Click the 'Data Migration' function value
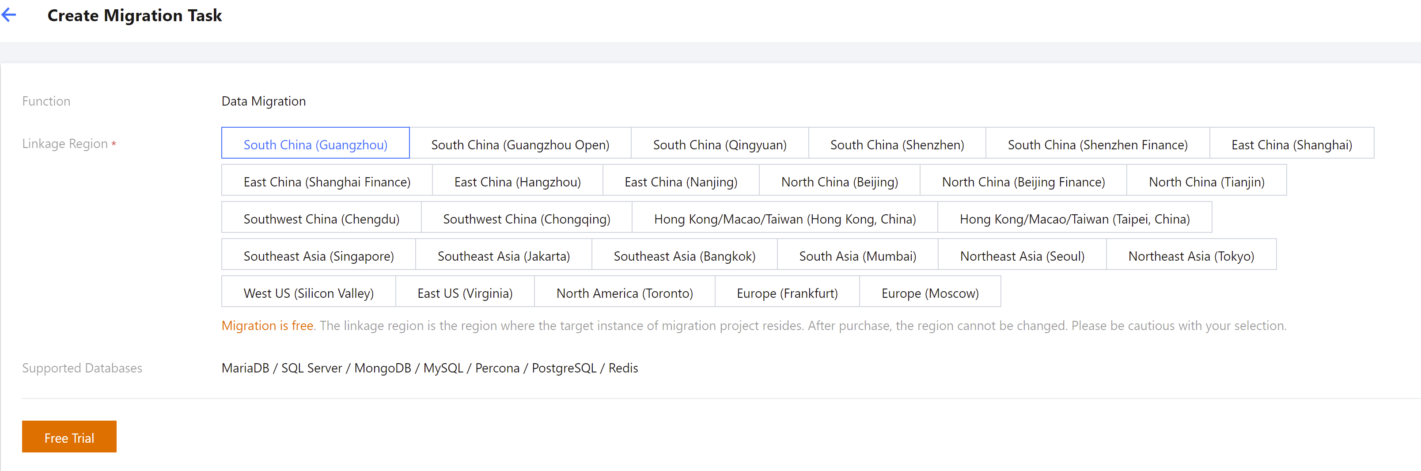 [x=264, y=102]
